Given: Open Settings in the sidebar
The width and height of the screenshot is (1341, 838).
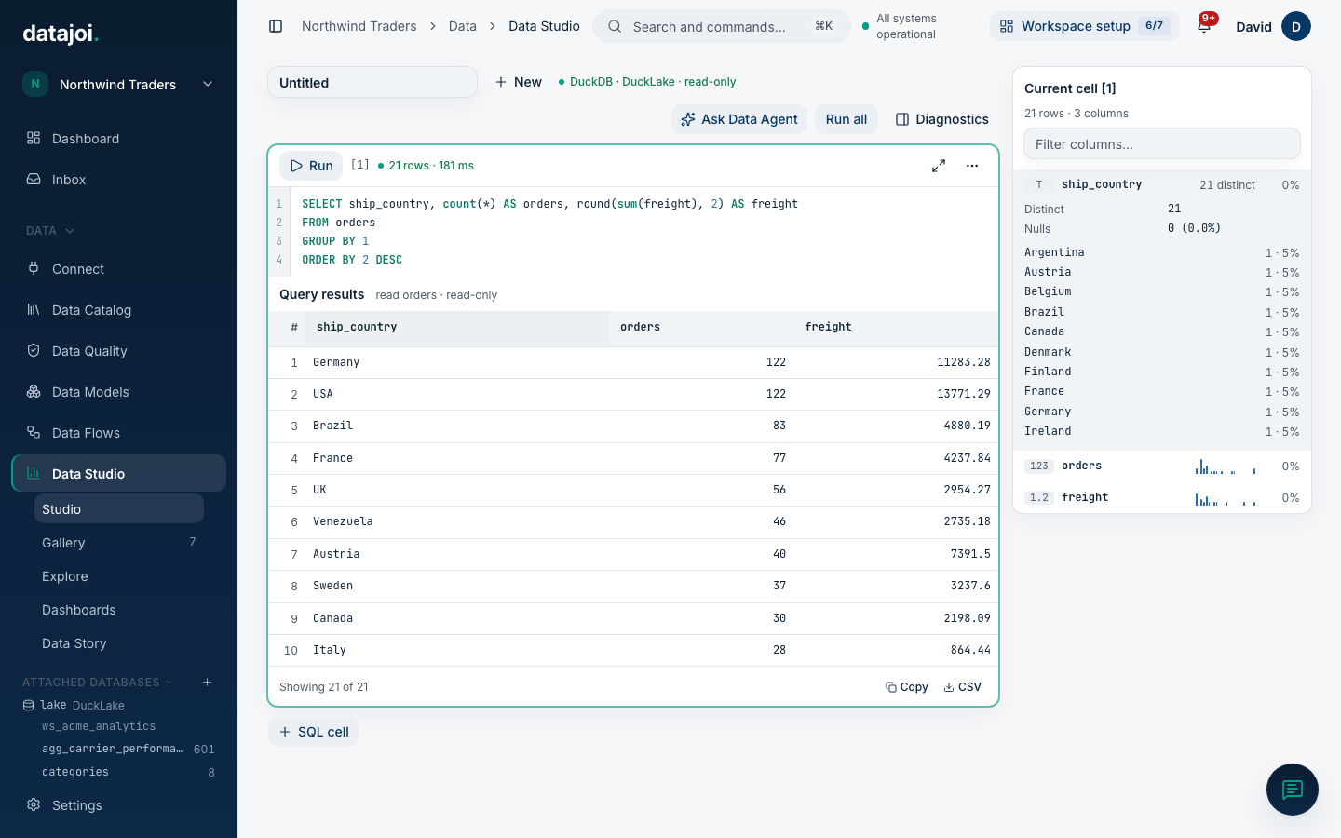Looking at the screenshot, I should coord(119,805).
